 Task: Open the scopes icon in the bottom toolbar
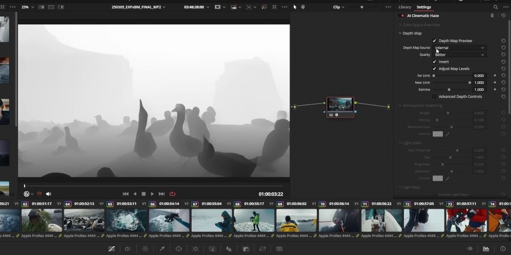[485, 249]
